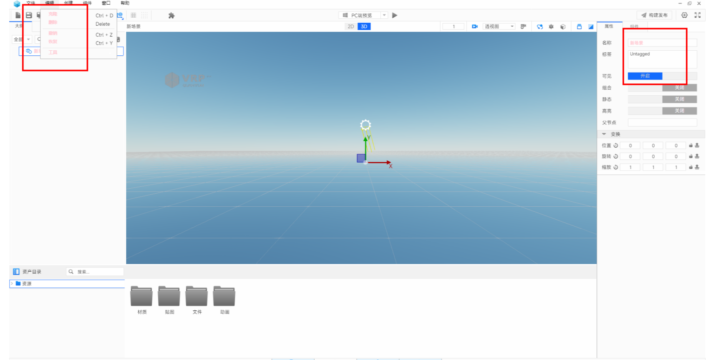Click the gray 3D box icon in viewport toolbar
The width and height of the screenshot is (723, 360).
coord(563,27)
